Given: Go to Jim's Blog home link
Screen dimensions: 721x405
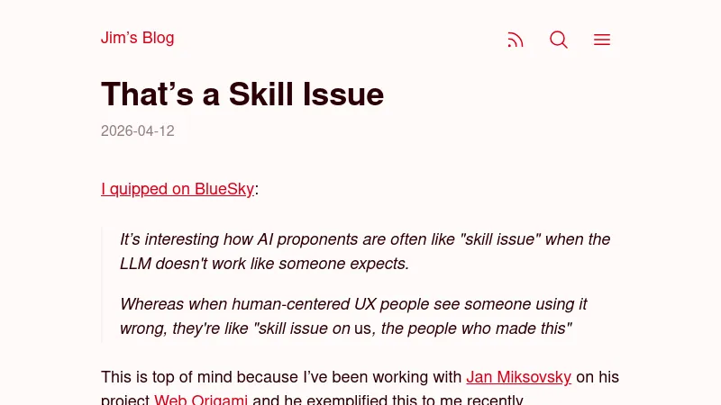Looking at the screenshot, I should pyautogui.click(x=137, y=38).
